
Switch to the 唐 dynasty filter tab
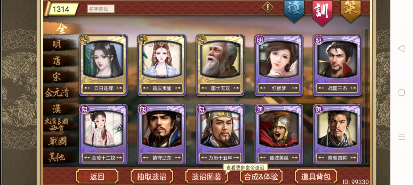click(57, 60)
